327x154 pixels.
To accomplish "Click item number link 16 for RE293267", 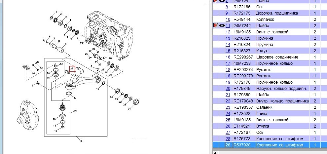I will pos(228,57).
